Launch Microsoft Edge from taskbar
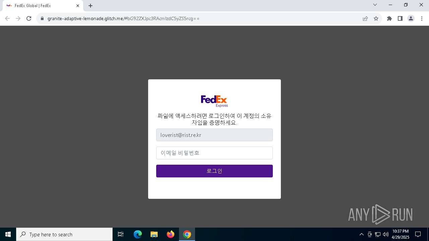 [x=138, y=234]
